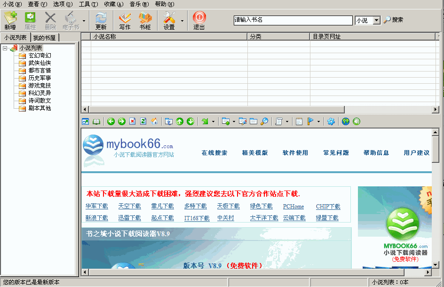The width and height of the screenshot is (444, 287).
Task: Click the 设置 settings icon
Action: pyautogui.click(x=169, y=21)
